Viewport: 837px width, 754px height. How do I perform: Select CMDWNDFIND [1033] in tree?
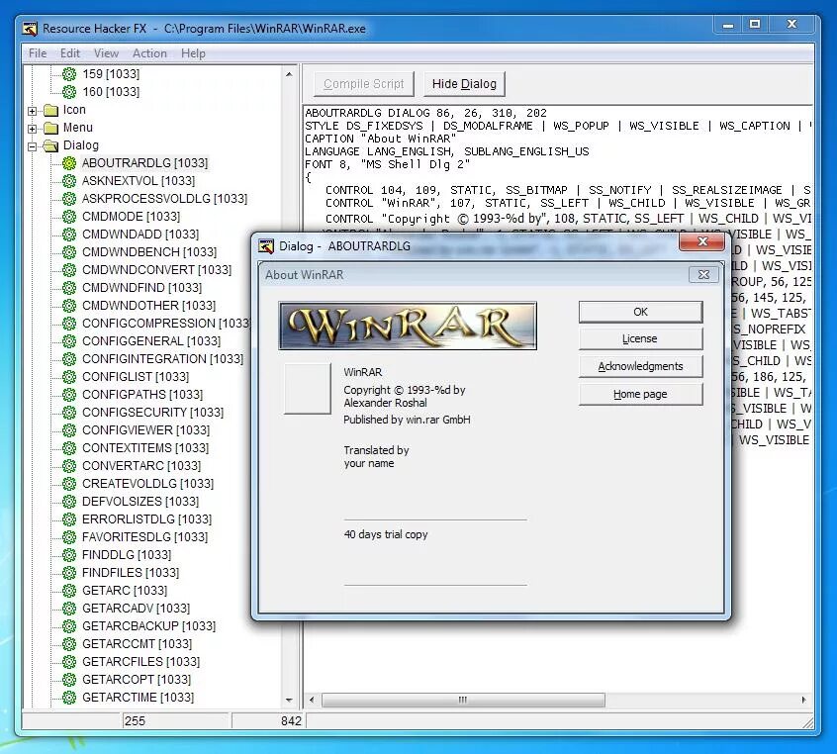pos(142,288)
